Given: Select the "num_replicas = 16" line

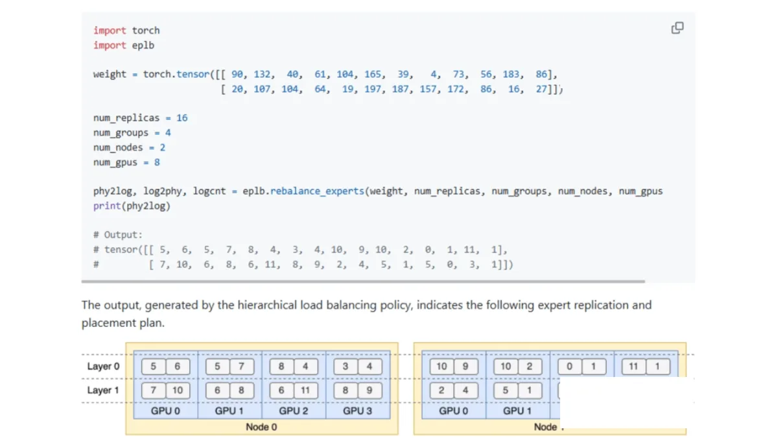Looking at the screenshot, I should point(141,118).
